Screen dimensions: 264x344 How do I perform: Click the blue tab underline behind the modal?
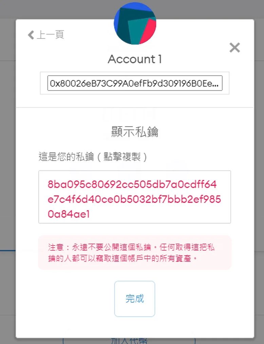point(8,250)
